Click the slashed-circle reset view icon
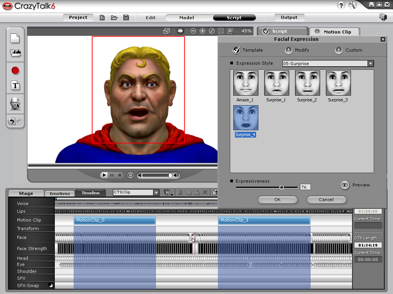Screen dimensions: 393x294 click(211, 31)
